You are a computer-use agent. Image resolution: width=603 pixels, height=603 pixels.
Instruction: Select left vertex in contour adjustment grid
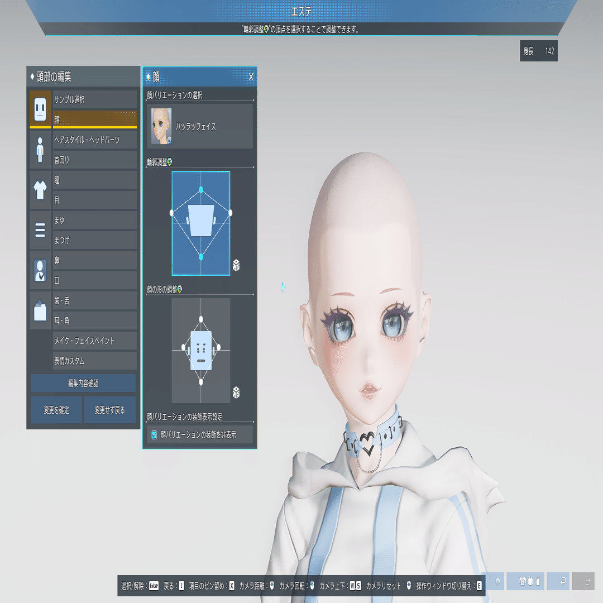(x=171, y=213)
